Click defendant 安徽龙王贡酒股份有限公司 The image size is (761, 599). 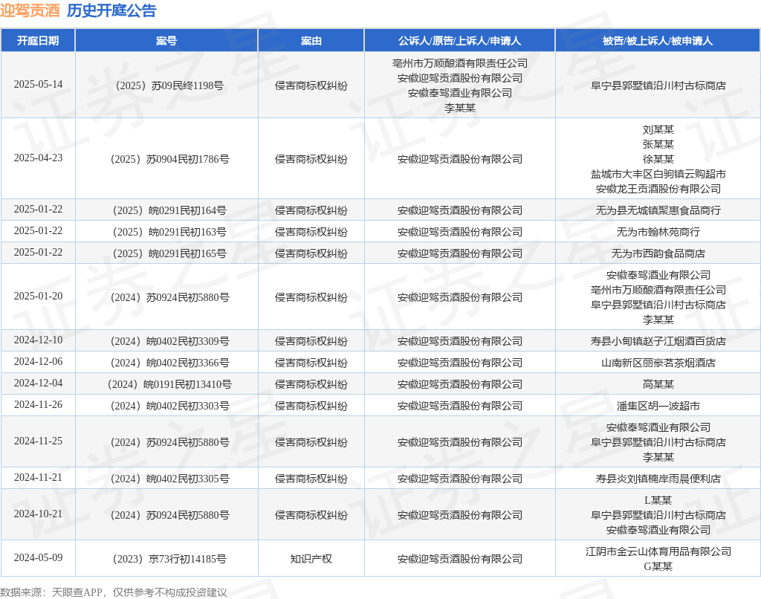[658, 189]
